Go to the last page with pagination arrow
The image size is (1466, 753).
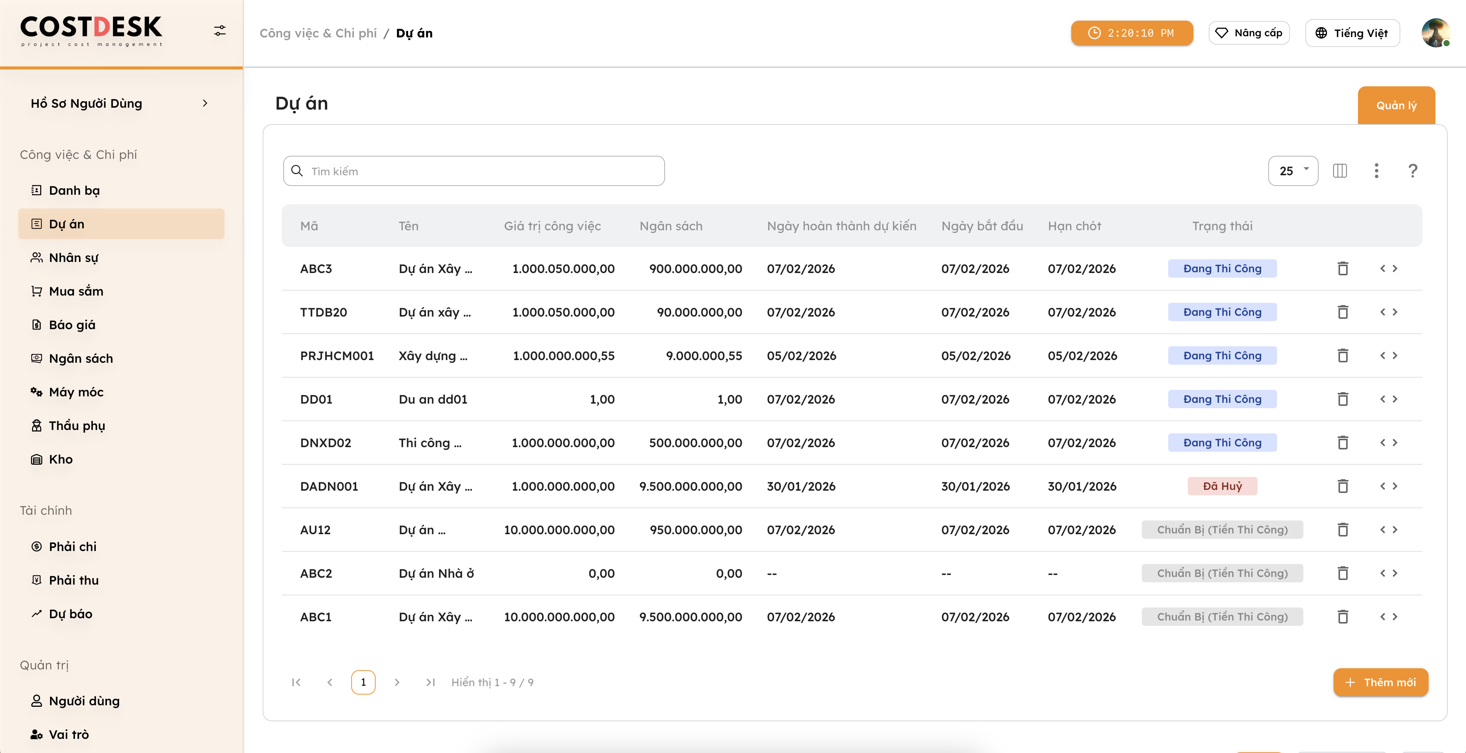pyautogui.click(x=431, y=682)
